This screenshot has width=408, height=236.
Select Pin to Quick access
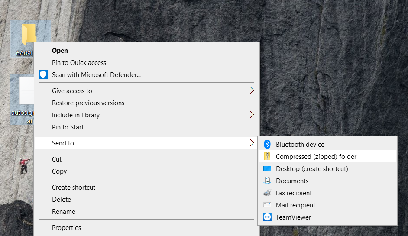(x=79, y=63)
